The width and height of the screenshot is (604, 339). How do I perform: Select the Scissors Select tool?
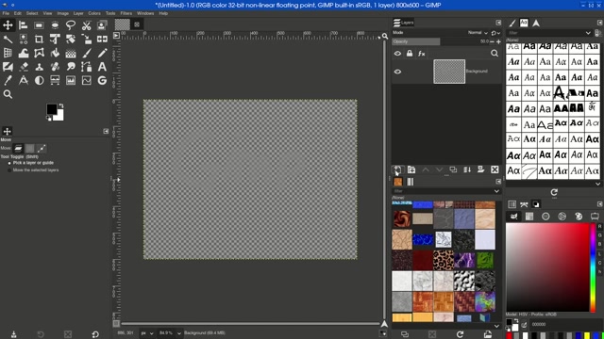pyautogui.click(x=86, y=25)
